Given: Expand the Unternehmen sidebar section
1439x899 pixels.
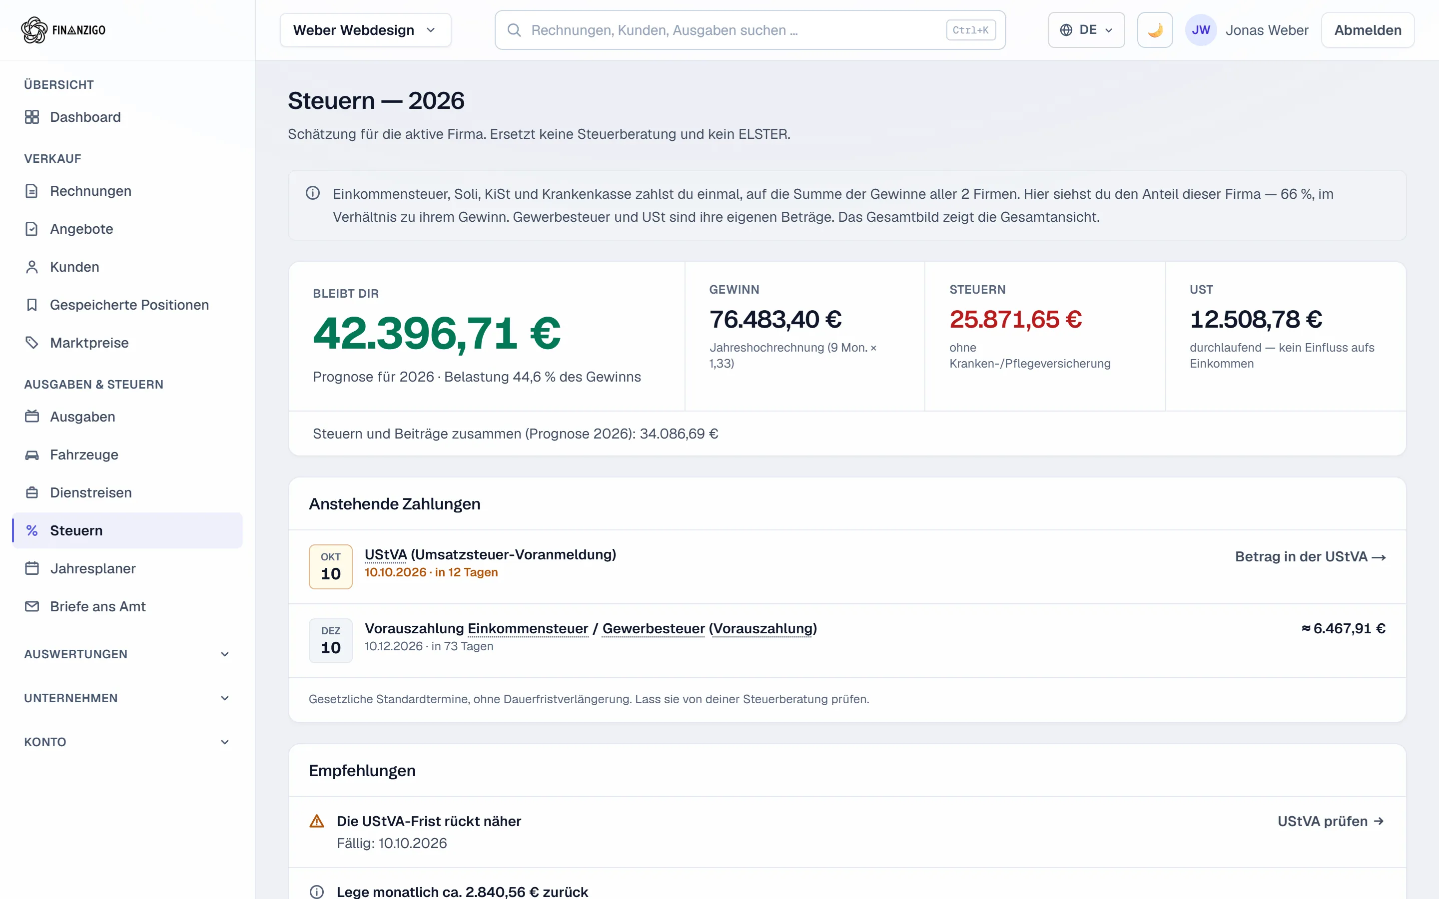Looking at the screenshot, I should click(127, 698).
